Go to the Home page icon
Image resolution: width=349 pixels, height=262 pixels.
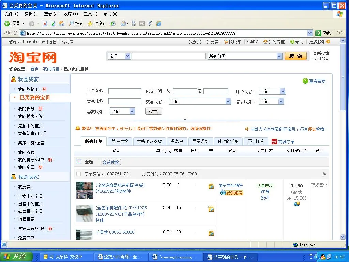pos(61,24)
